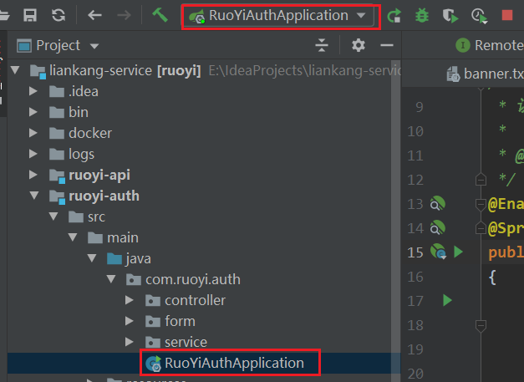Click the Project panel vertical scrollbar
The width and height of the screenshot is (524, 382).
395,221
